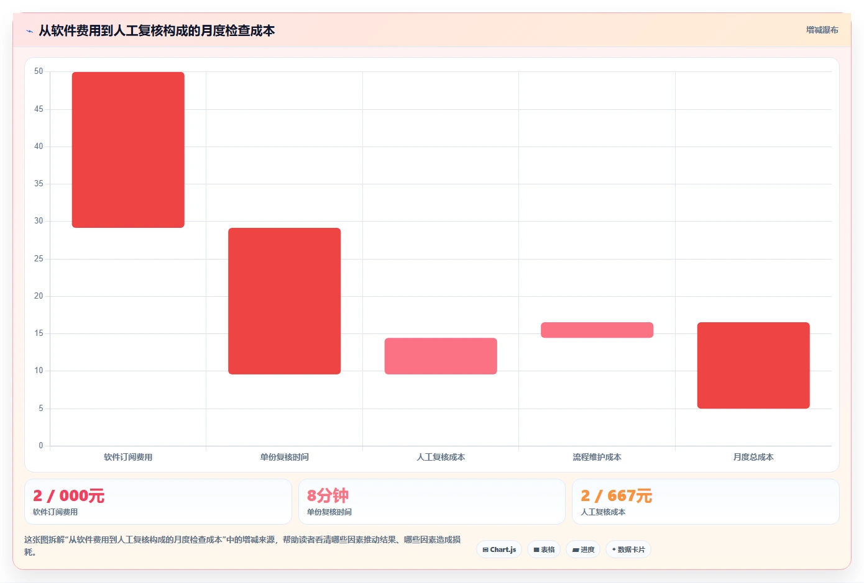Click the 进度 tag
This screenshot has height=583, width=864.
(583, 549)
